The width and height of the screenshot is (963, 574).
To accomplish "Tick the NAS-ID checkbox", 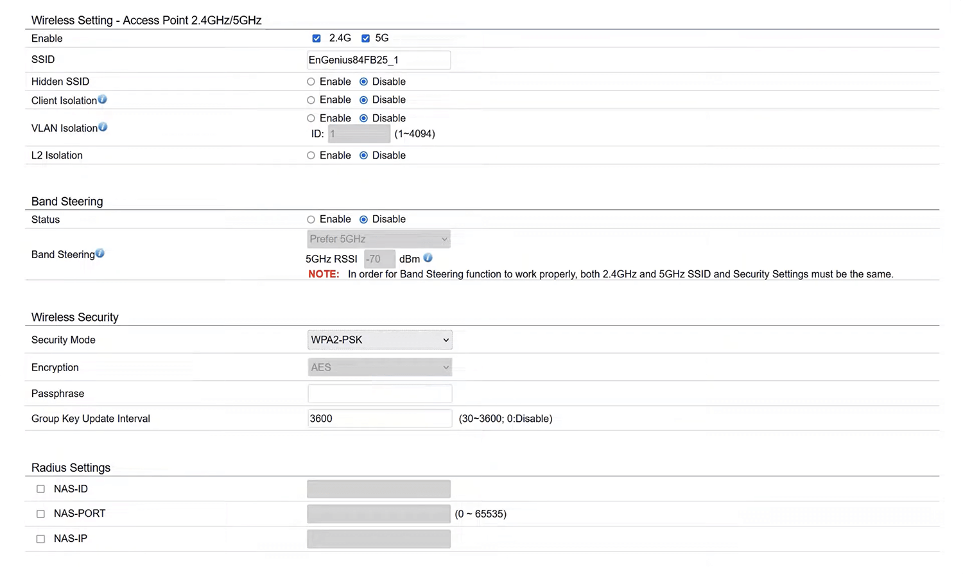I will [x=40, y=489].
